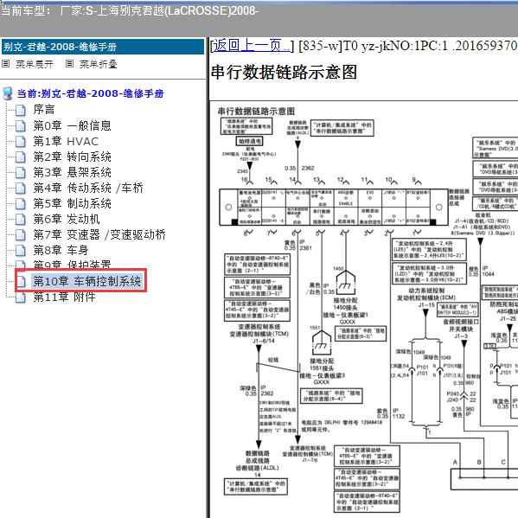Click the 当前车型 title text at the top
Screen dimensions: 518x518
point(130,10)
